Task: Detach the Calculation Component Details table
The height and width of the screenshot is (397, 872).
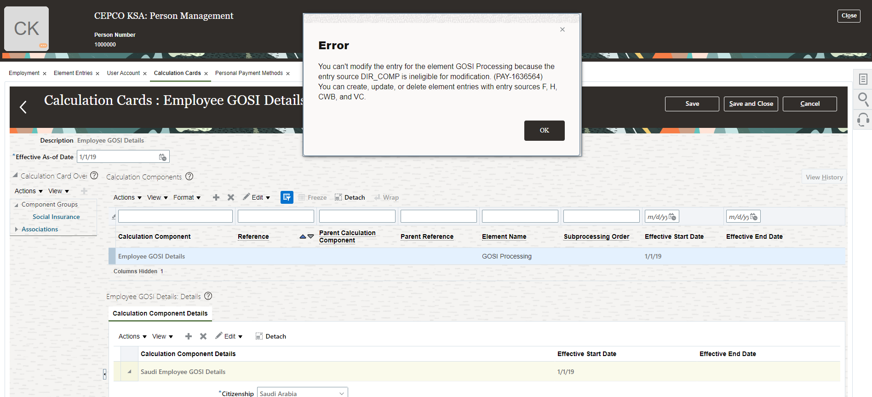Action: point(271,336)
